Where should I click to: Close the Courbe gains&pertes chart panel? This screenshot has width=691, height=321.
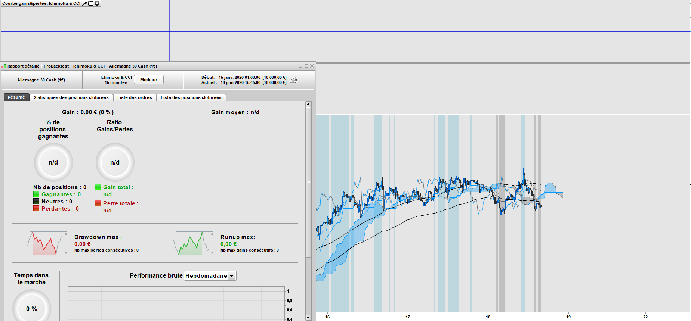[x=97, y=3]
